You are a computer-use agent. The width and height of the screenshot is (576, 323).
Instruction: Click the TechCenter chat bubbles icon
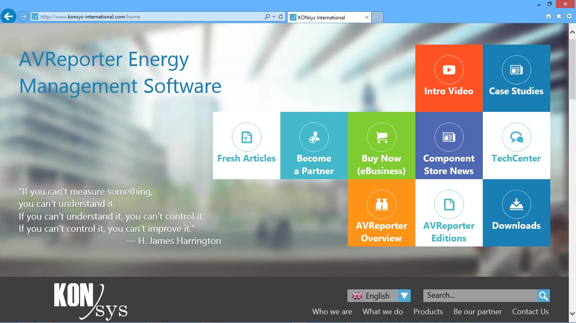coord(516,137)
